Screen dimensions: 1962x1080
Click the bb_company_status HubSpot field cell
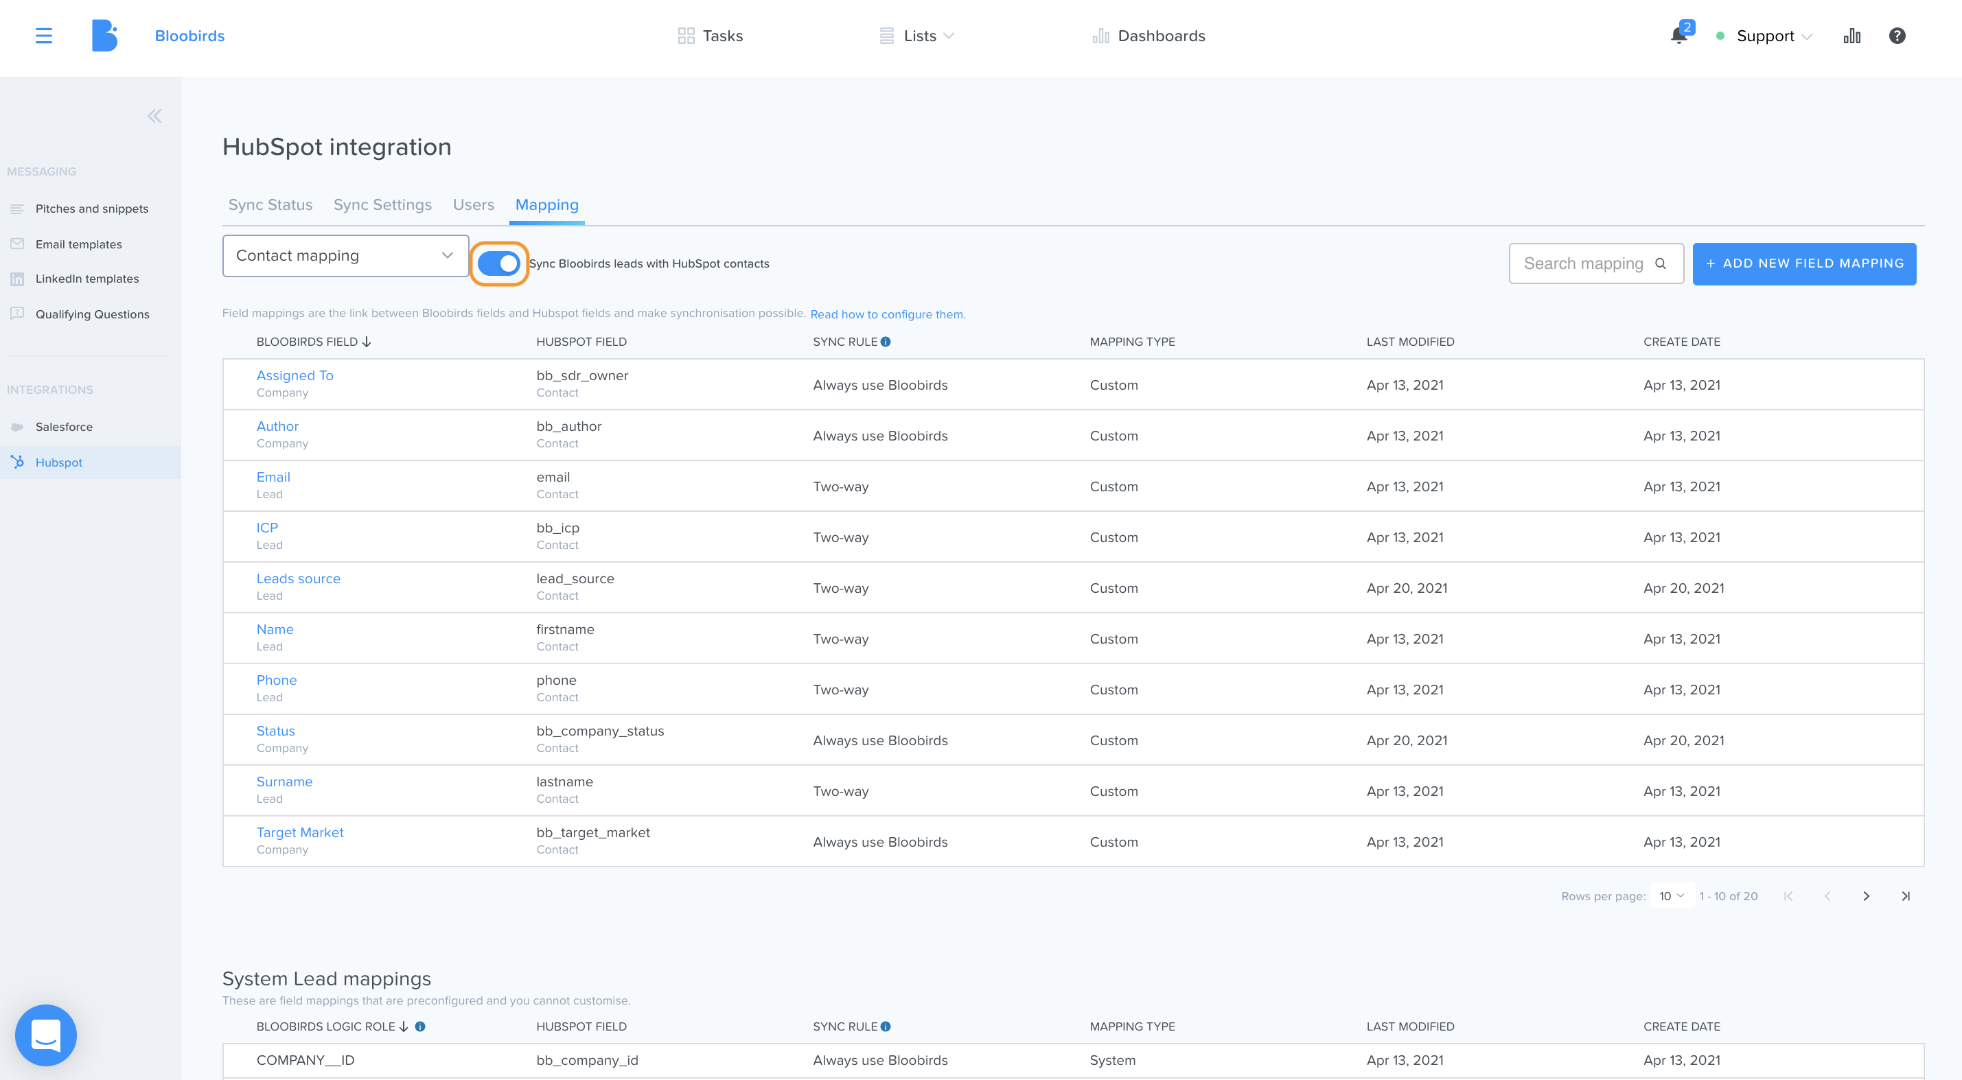(x=600, y=731)
